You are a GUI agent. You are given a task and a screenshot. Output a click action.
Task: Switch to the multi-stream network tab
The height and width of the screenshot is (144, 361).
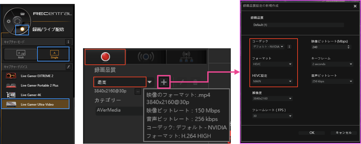pos(187,56)
